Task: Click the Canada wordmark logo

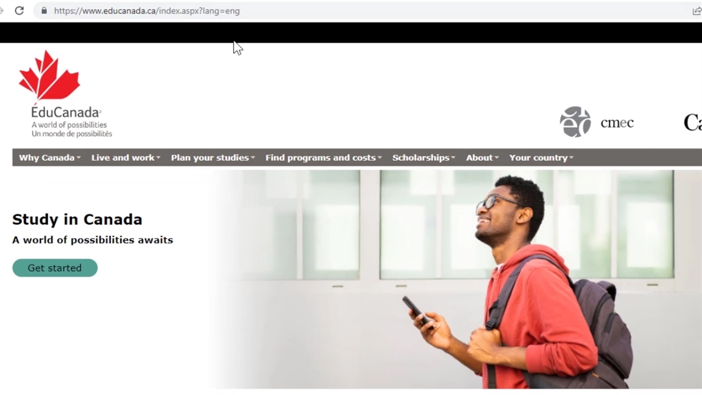Action: [692, 122]
